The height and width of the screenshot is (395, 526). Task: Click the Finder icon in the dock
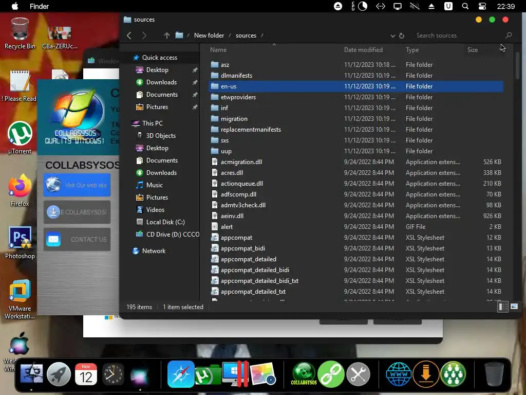coord(31,374)
